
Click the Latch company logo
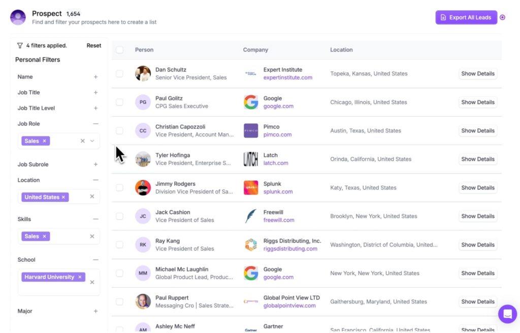click(251, 159)
